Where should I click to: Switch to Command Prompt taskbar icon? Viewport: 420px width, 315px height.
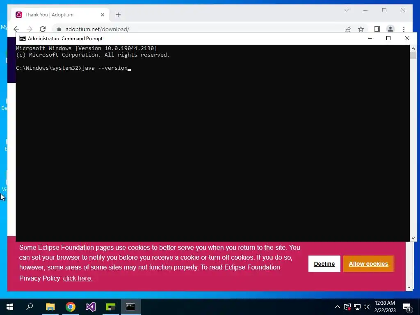(131, 307)
